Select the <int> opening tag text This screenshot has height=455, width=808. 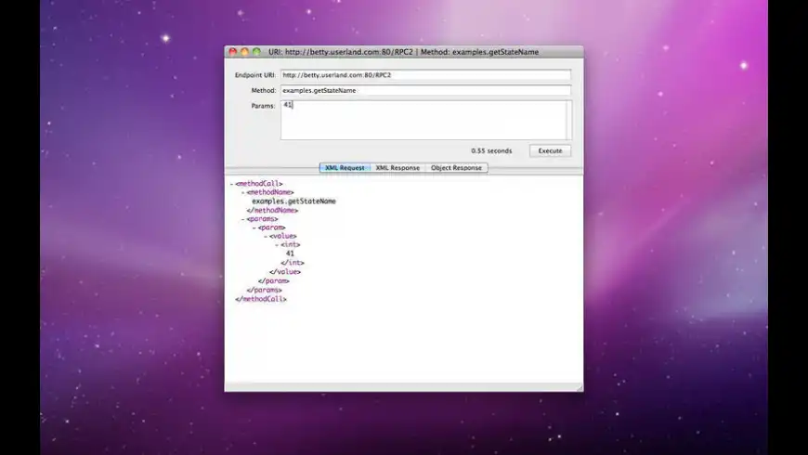(290, 245)
